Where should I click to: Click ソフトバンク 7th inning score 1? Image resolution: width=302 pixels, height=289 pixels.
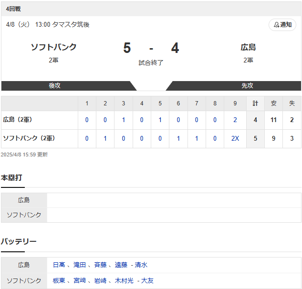pyautogui.click(x=197, y=138)
